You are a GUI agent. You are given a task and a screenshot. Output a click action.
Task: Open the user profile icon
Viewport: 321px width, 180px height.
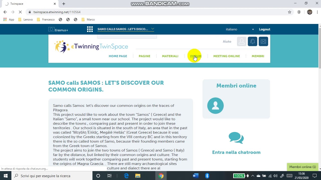click(242, 41)
